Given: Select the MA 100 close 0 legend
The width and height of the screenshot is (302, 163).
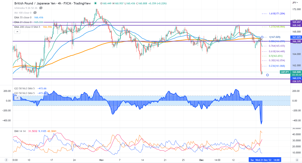Looking at the screenshot, I should [23, 13].
